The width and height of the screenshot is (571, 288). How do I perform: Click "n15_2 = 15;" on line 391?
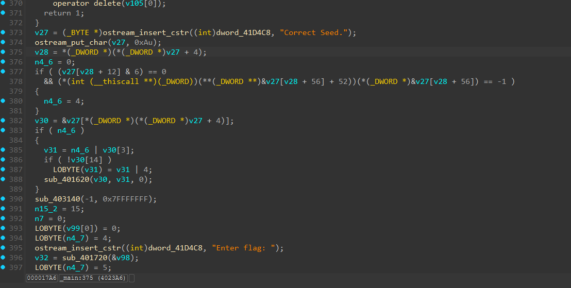(60, 209)
